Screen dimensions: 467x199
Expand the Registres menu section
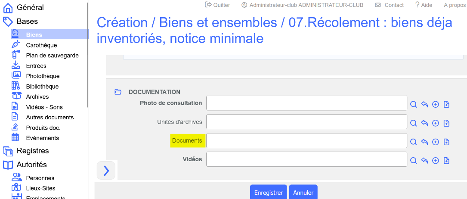[32, 151]
